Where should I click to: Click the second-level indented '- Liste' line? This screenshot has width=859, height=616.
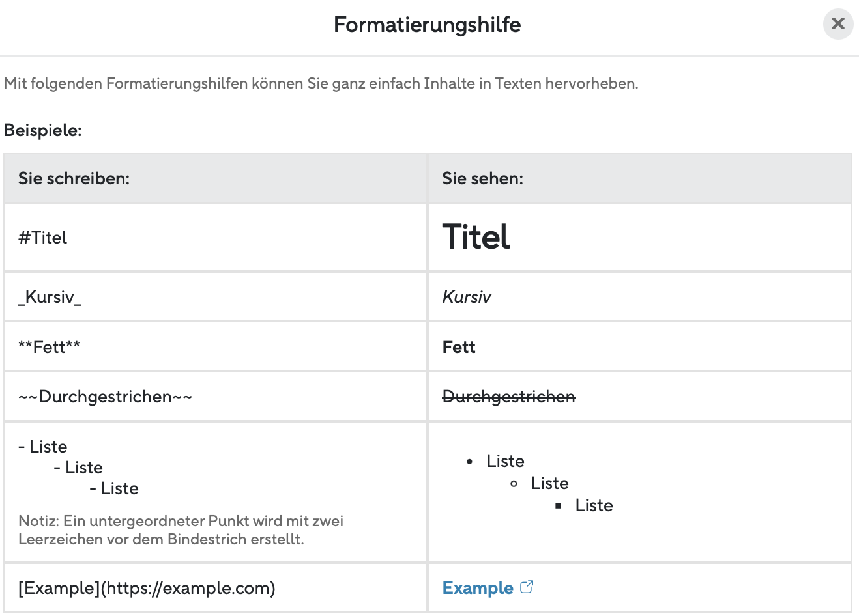click(x=78, y=468)
